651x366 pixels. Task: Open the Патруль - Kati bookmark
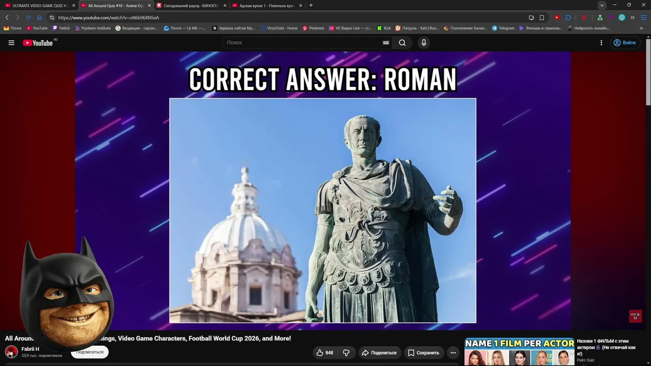(x=417, y=28)
